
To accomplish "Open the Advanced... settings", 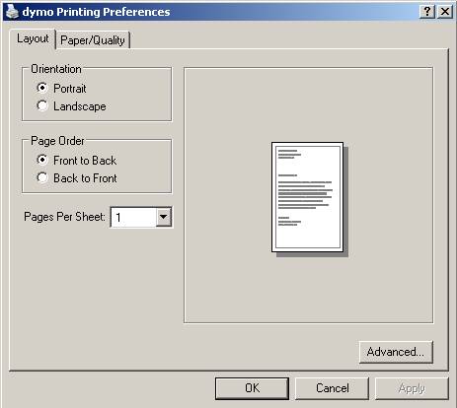I will click(x=396, y=352).
